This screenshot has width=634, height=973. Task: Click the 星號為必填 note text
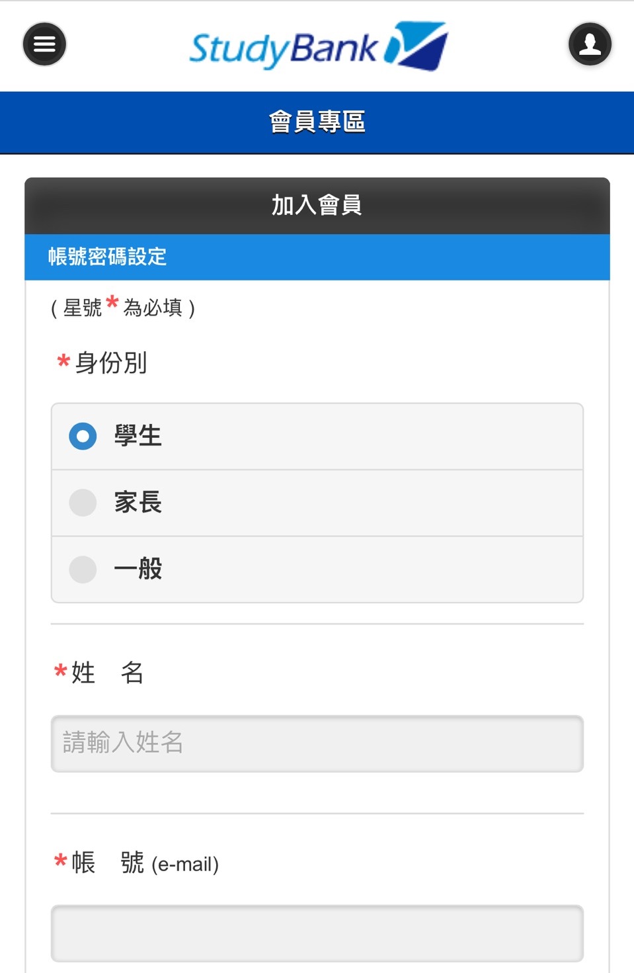pyautogui.click(x=123, y=308)
